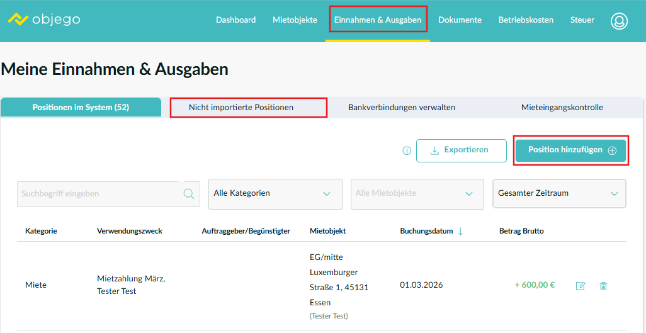Image resolution: width=646 pixels, height=333 pixels.
Task: Edit the Miete entry with pencil icon
Action: coord(581,286)
